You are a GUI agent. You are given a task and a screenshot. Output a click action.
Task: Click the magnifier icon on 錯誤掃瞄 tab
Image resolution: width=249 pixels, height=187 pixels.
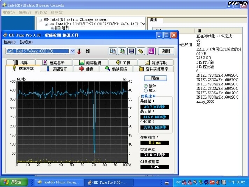(x=108, y=69)
